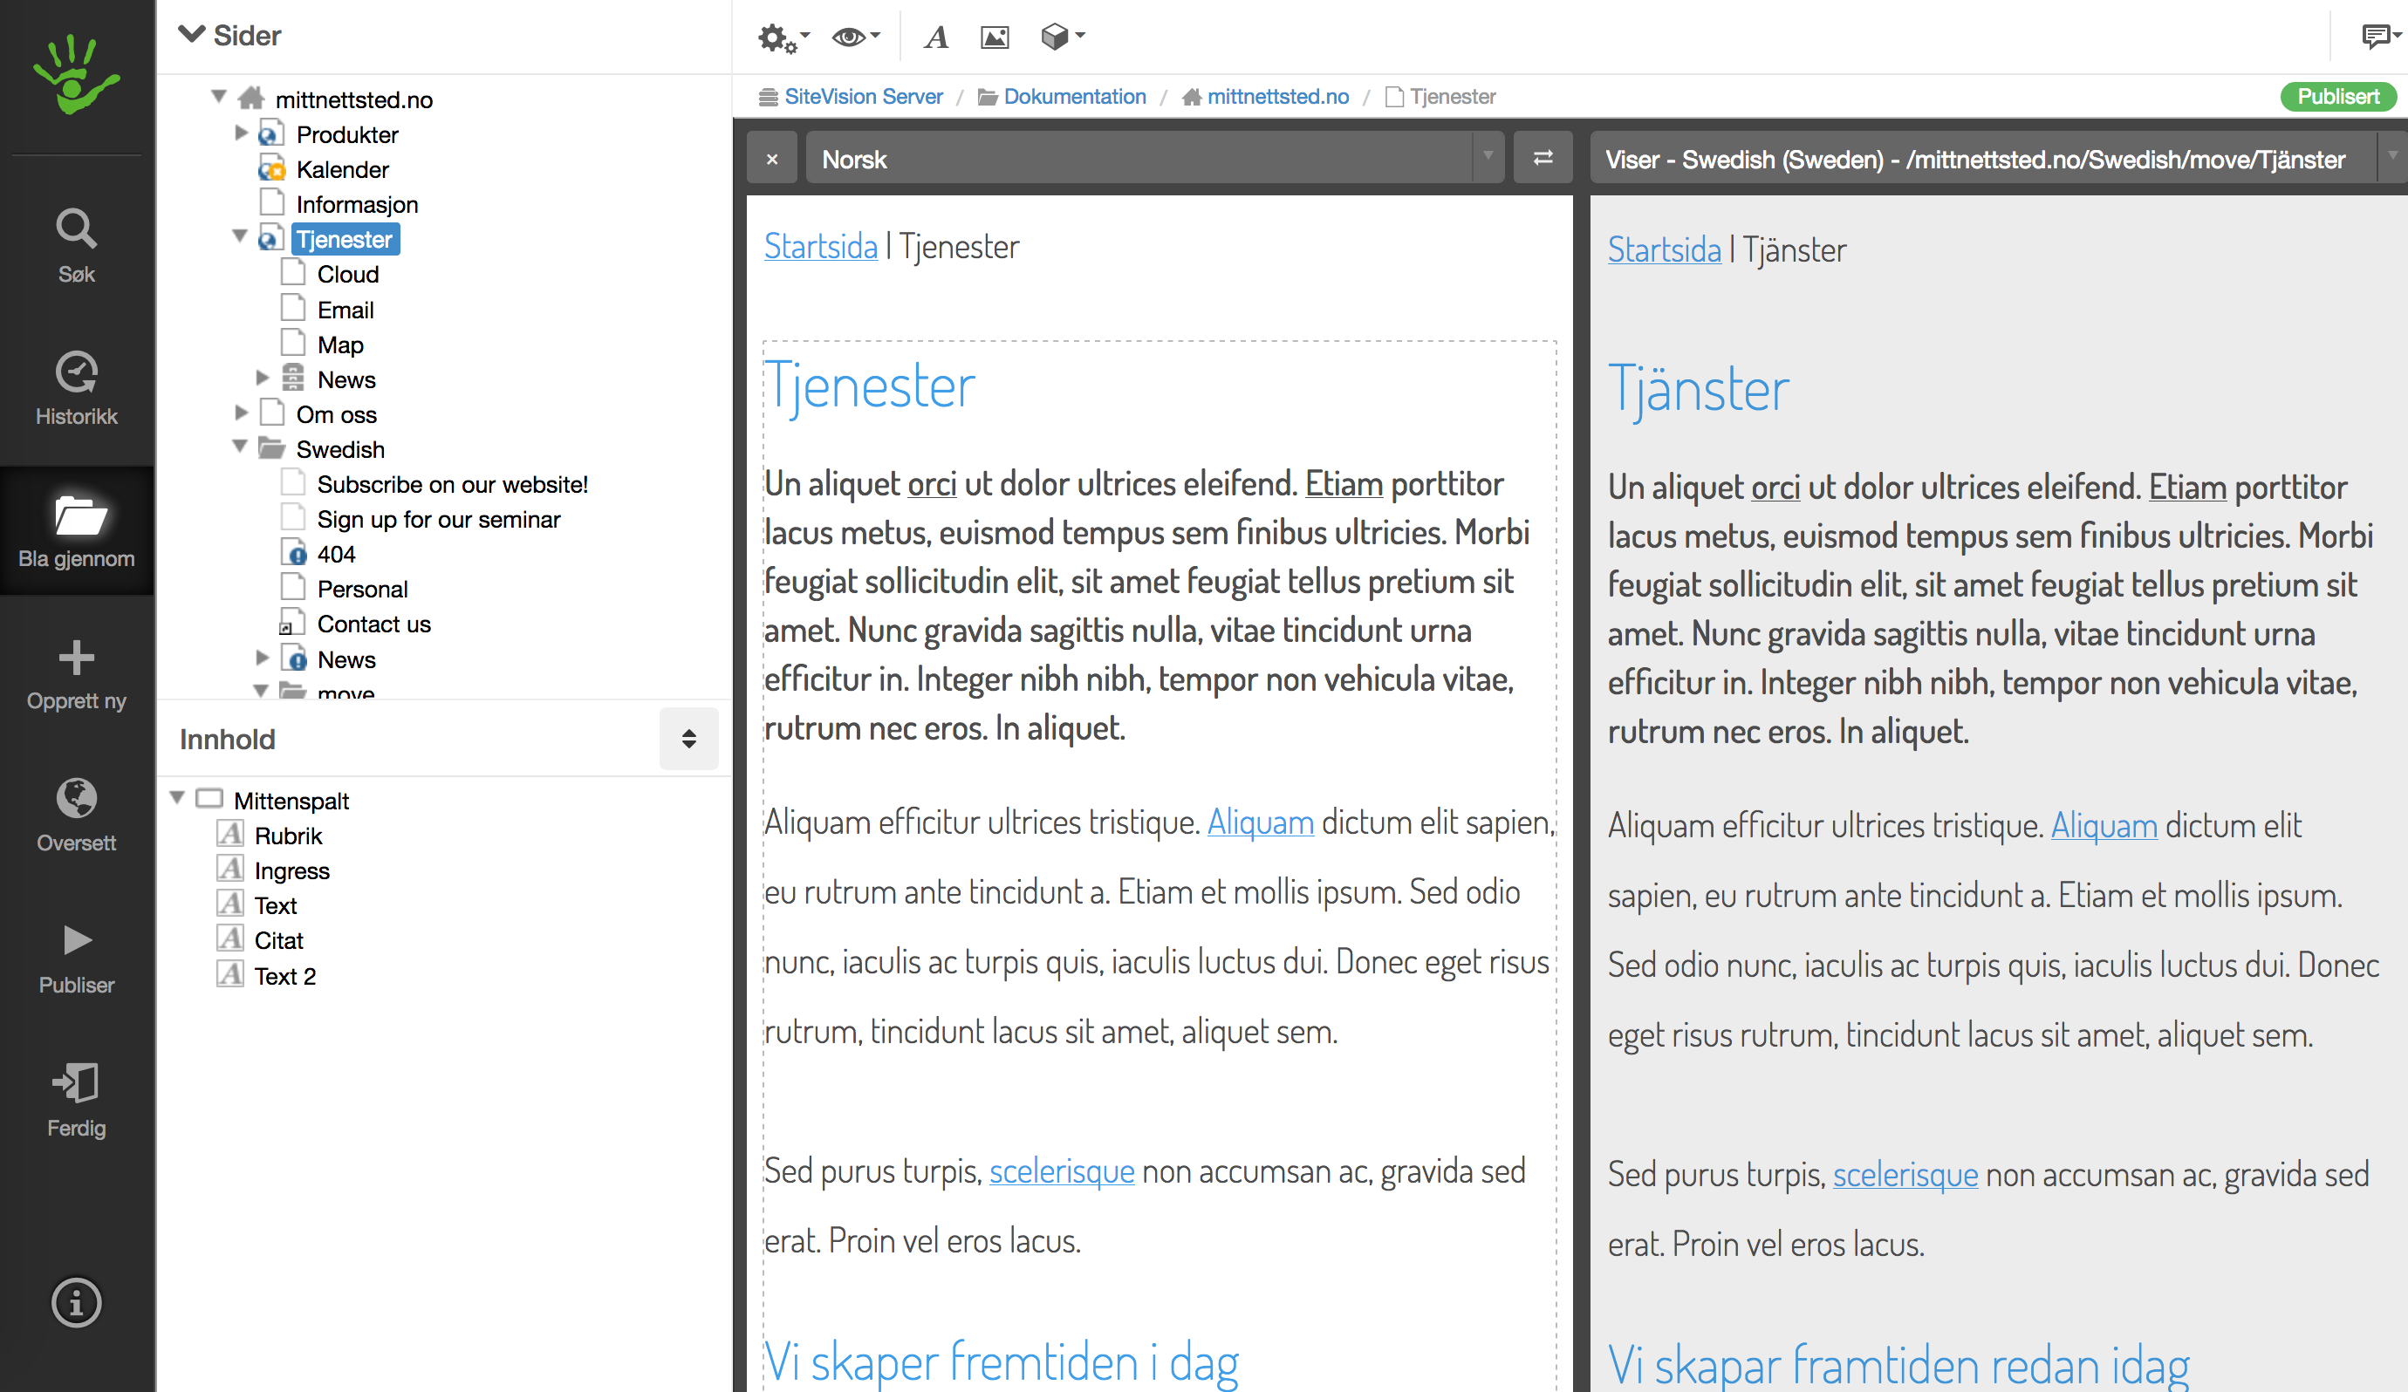Screen dimensions: 2408x1392
Task: Select the Text 2 module
Action: point(284,977)
